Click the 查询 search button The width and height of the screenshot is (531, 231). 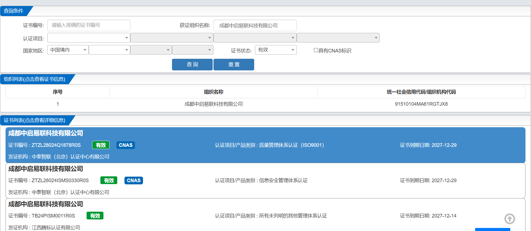tap(192, 65)
